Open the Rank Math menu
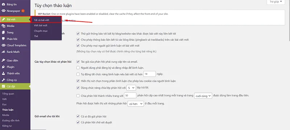The image size is (290, 130). (15, 52)
